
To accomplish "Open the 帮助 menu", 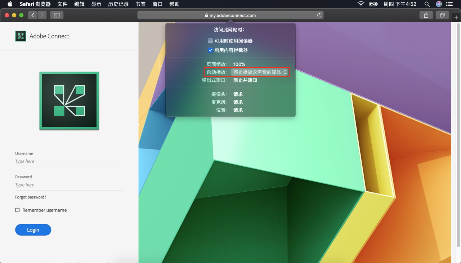I will coord(174,4).
